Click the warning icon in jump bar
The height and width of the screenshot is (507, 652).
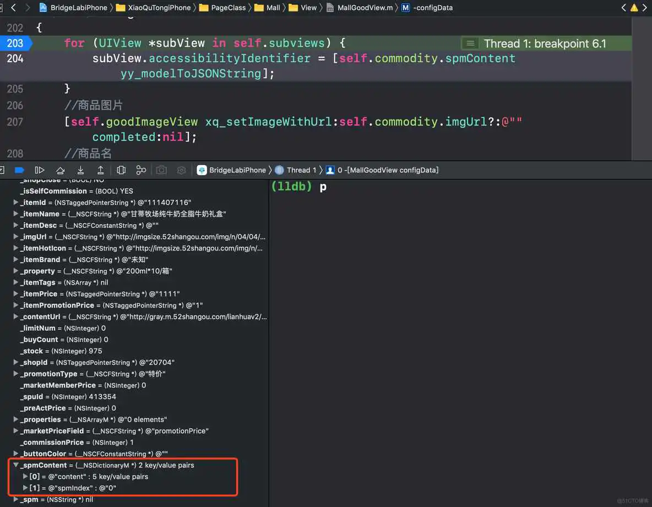tap(634, 8)
